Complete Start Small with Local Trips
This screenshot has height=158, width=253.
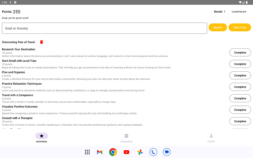coord(240,64)
